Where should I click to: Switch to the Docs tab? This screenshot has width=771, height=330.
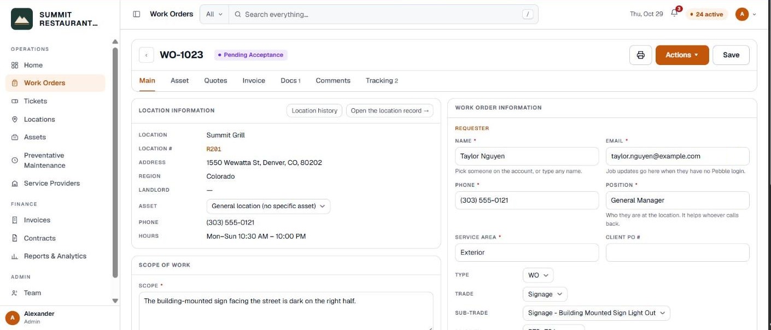tap(290, 81)
